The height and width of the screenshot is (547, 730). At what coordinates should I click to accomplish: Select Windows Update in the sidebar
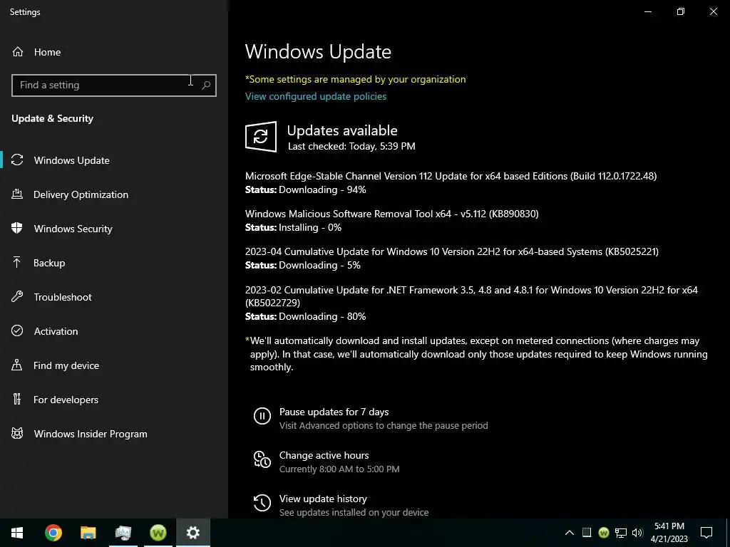click(114, 160)
